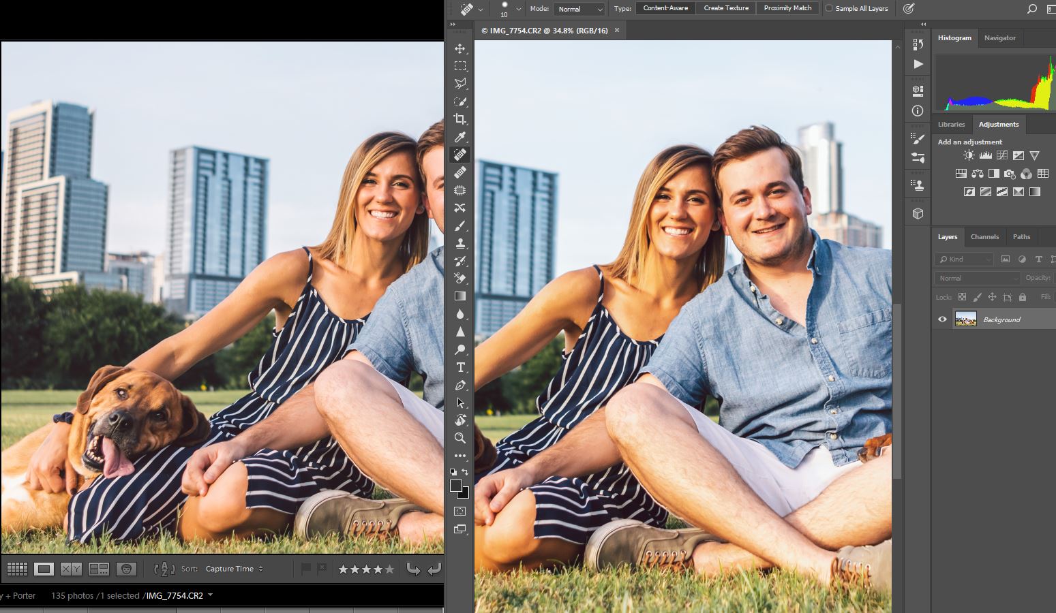Click the Background layer thumbnail
Image resolution: width=1056 pixels, height=613 pixels.
[x=966, y=318]
